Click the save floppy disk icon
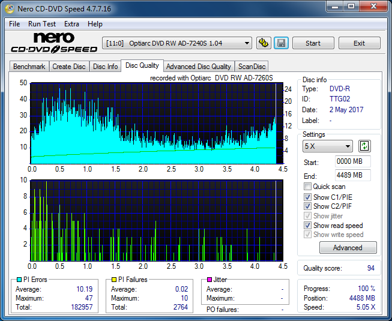392x321 pixels. pyautogui.click(x=282, y=43)
